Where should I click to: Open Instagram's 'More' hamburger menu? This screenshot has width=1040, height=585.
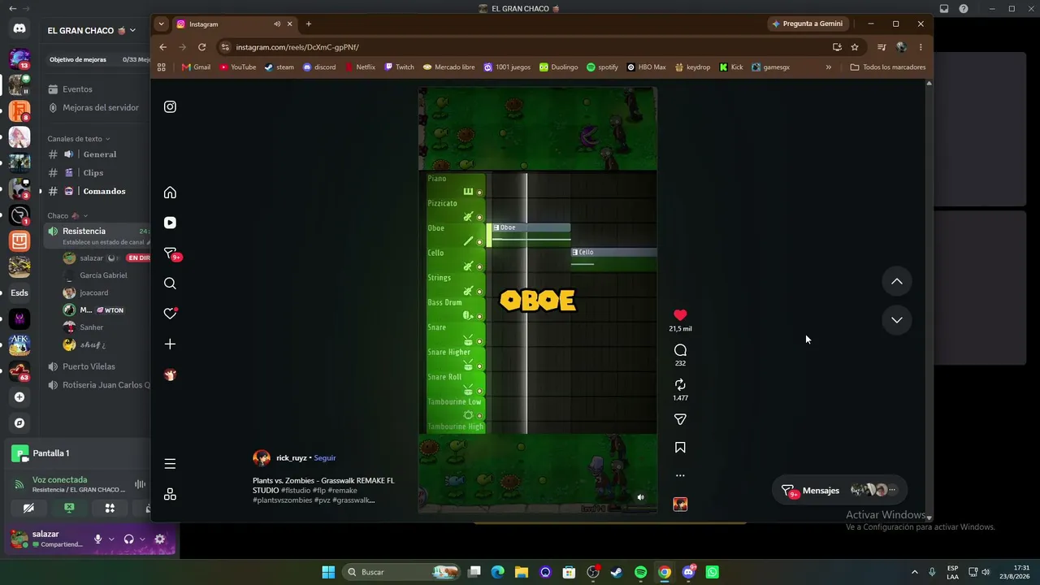tap(170, 464)
